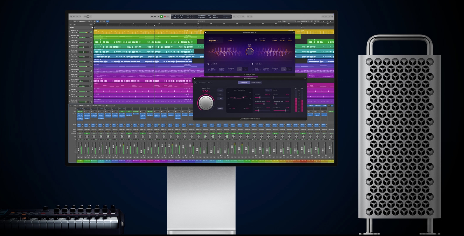Open the Inspector from the control bar
Screen dimensions: 464x236
tap(74, 16)
